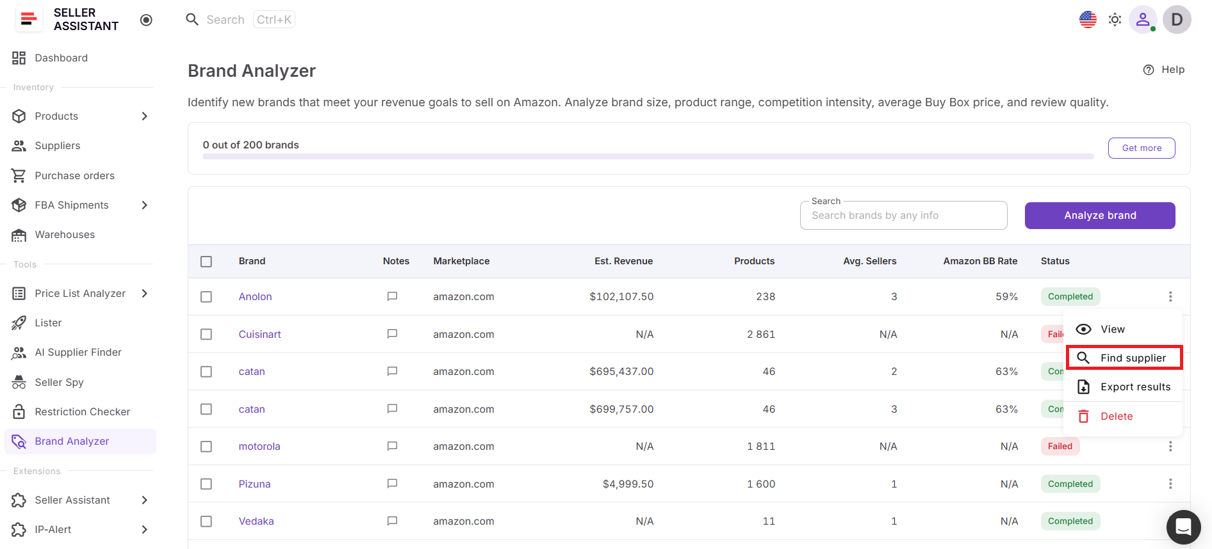
Task: Click the Seller Assistant logo icon
Action: (28, 19)
